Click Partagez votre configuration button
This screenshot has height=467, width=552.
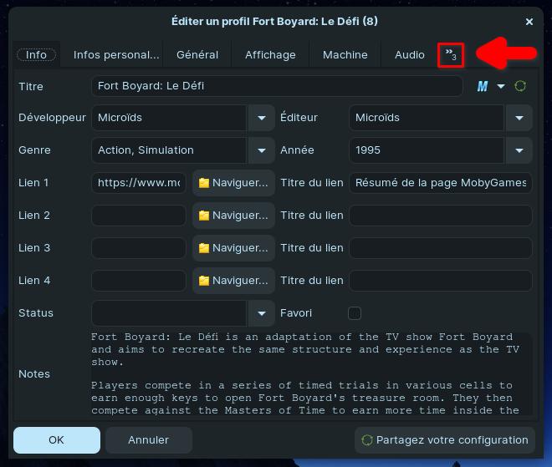tap(444, 439)
